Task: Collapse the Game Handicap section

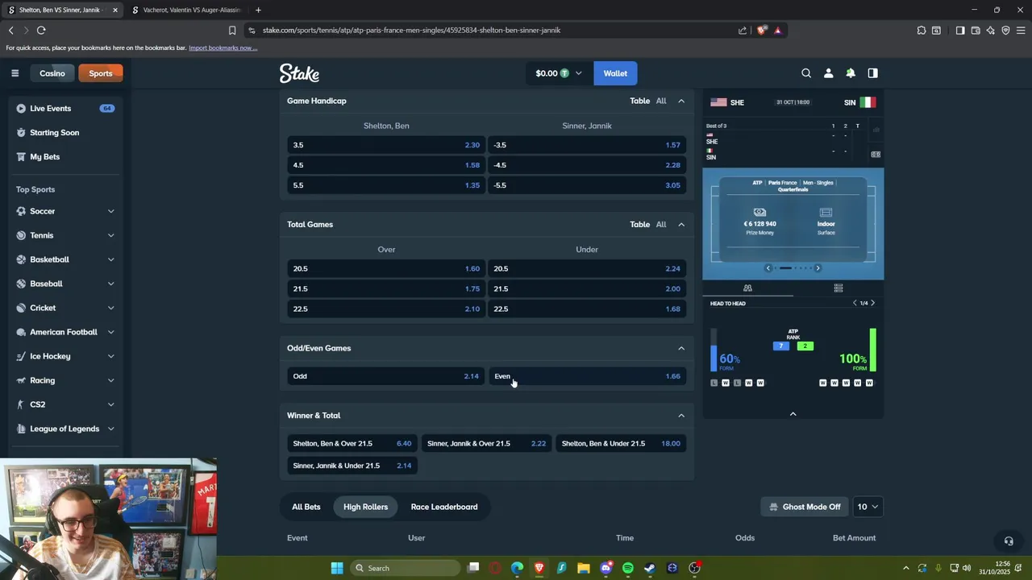Action: [x=681, y=101]
